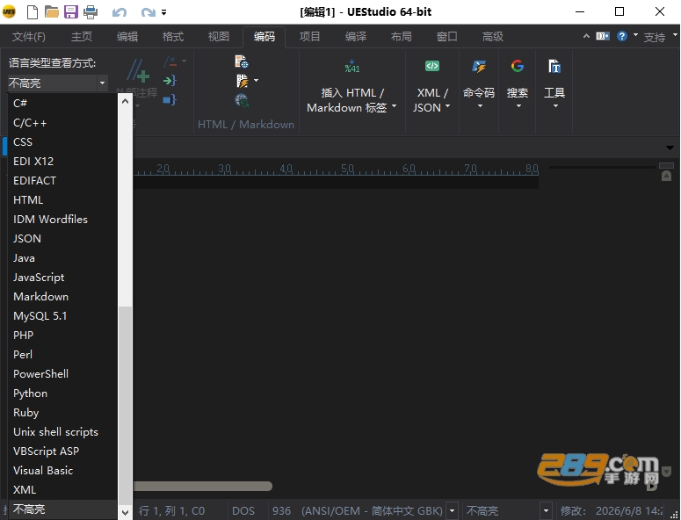681x520 pixels.
Task: Open the 文件(F) menu
Action: pos(29,37)
